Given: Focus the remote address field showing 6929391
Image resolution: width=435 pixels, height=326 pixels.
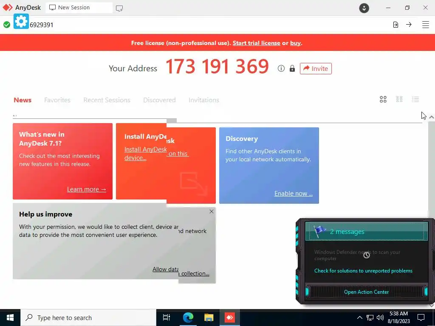Looking at the screenshot, I should [208, 25].
